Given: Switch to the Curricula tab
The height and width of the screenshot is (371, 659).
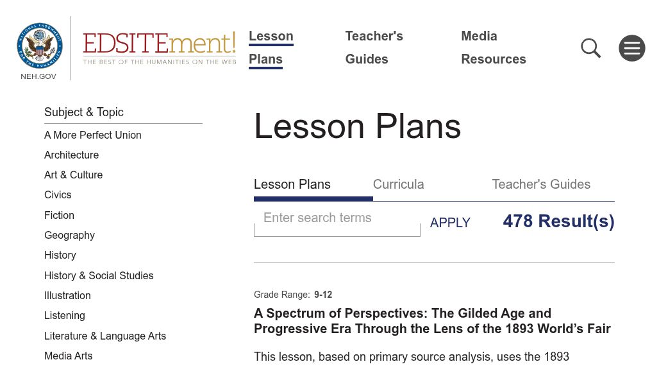Looking at the screenshot, I should click(x=398, y=184).
